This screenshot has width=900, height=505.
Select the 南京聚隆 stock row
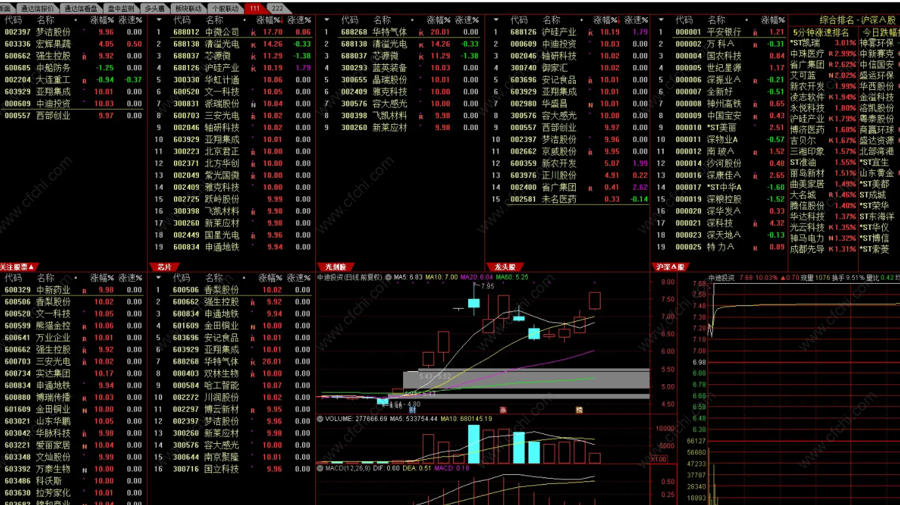tap(232, 457)
